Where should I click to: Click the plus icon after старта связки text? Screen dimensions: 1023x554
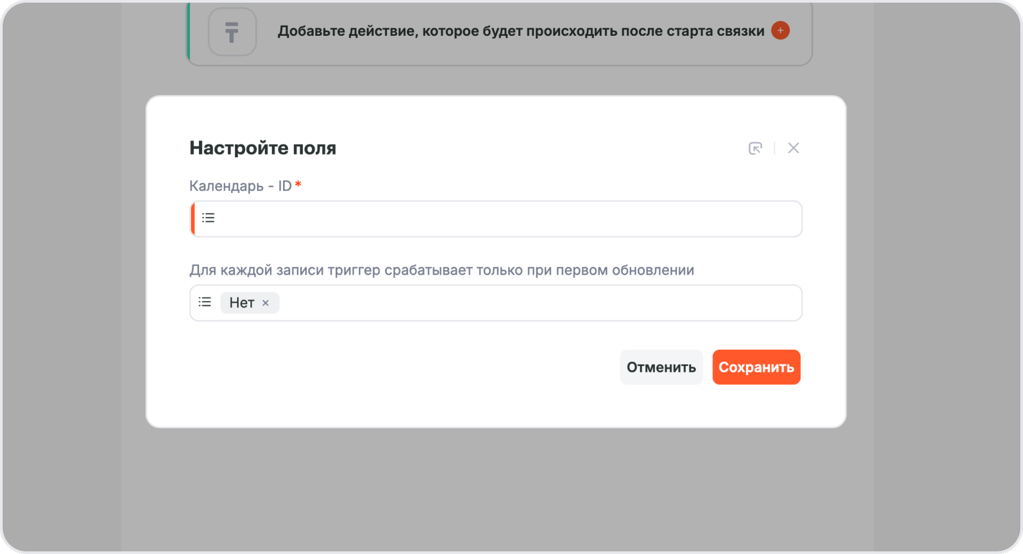780,31
